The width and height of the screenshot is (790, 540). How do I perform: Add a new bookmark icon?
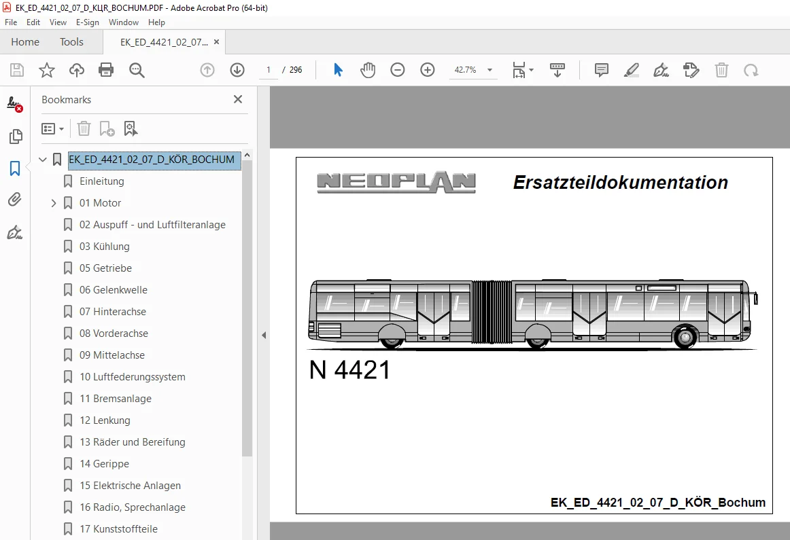click(107, 129)
